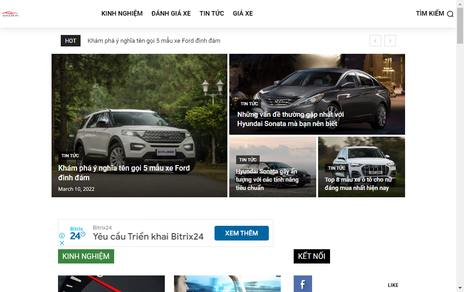The width and height of the screenshot is (464, 292).
Task: Click the HOT ticker label
Action: (70, 41)
